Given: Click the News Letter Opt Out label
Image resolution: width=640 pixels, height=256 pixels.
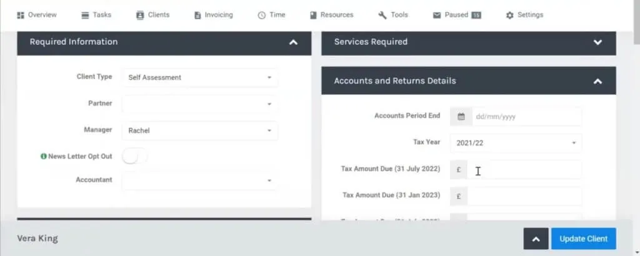Looking at the screenshot, I should 80,156.
